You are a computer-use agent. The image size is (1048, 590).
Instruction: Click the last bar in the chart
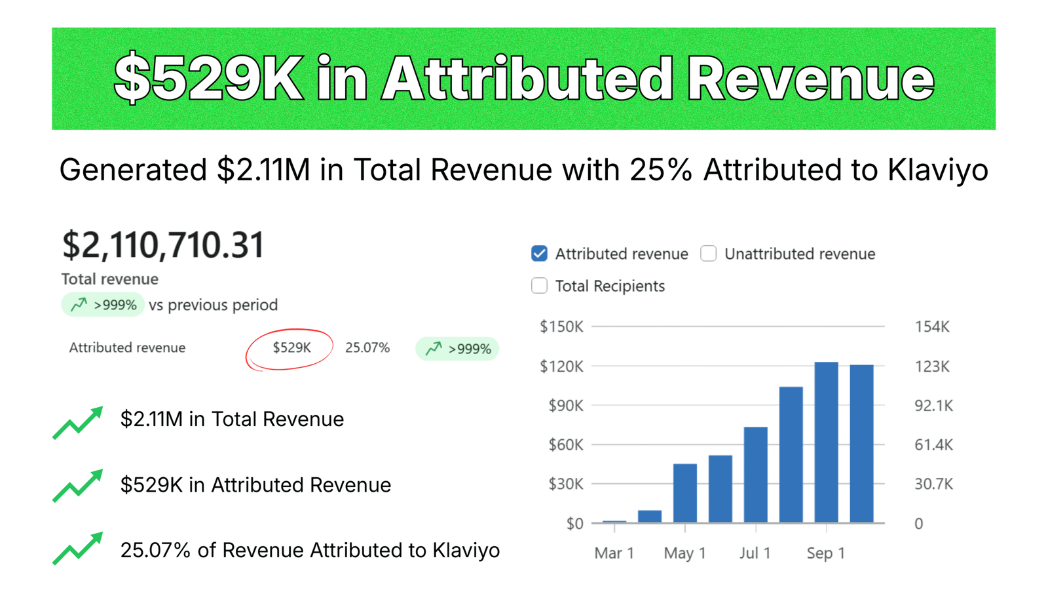(861, 444)
